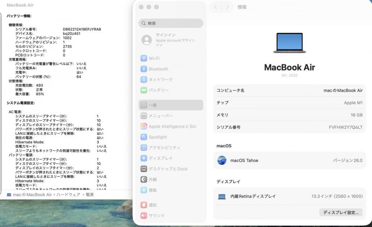Click the 情報 window title
The height and width of the screenshot is (227, 372).
(x=242, y=7)
